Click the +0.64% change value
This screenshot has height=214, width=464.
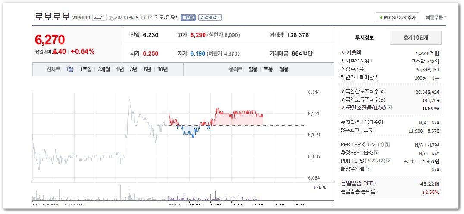[x=82, y=51]
